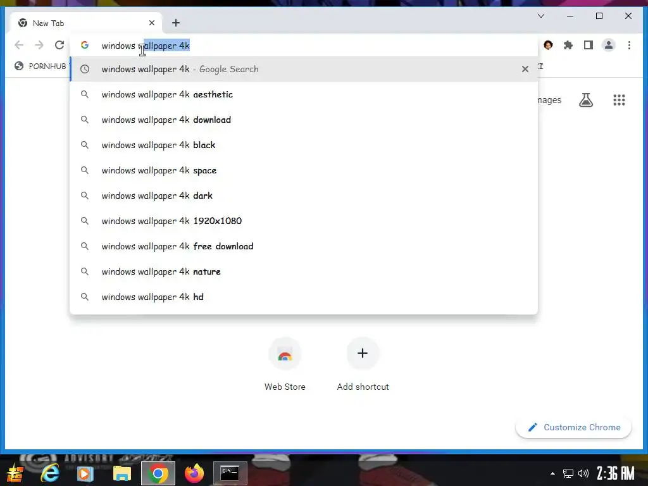Image resolution: width=648 pixels, height=486 pixels.
Task: Open a new tab with the plus icon
Action: point(176,23)
